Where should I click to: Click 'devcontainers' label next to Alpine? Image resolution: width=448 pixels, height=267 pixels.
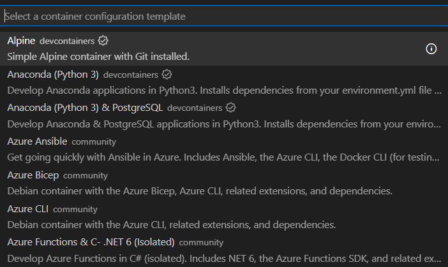point(67,41)
